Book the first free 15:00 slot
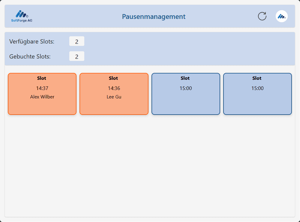The width and height of the screenshot is (300, 222). (186, 94)
